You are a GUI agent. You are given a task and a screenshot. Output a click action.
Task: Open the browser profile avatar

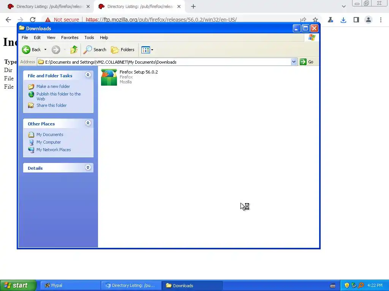click(x=368, y=20)
